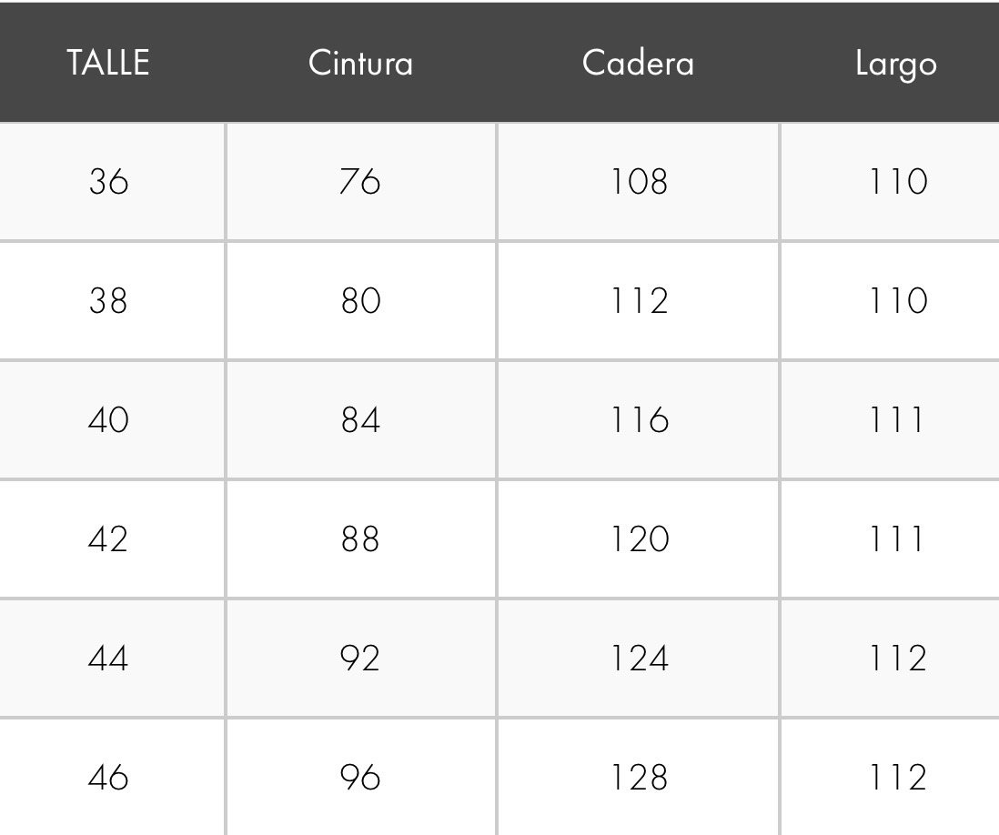
Task: Select size 42 row cell
Action: click(x=107, y=538)
